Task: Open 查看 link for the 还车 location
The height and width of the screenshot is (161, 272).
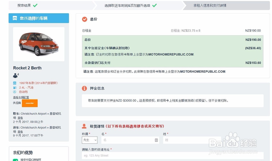Action: pos(20,132)
